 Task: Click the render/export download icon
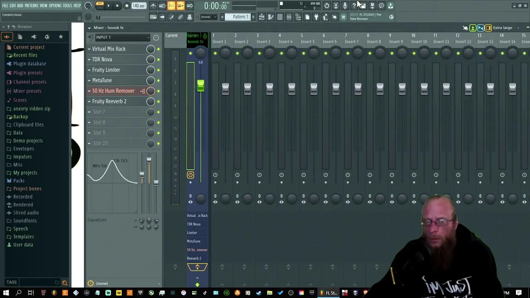tap(390, 6)
